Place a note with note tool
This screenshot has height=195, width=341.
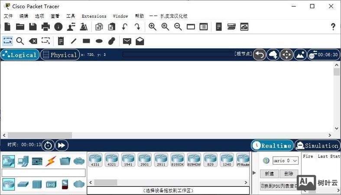click(61, 41)
